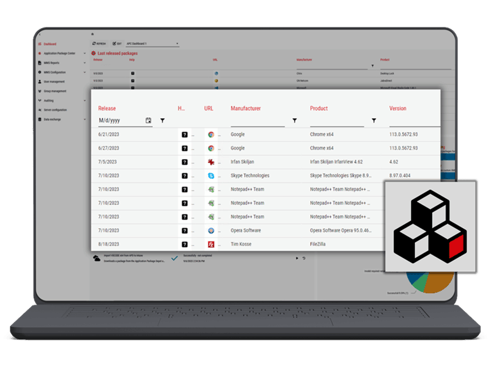This screenshot has height=368, width=491.
Task: Click the IrfanView URL icon
Action: (211, 162)
